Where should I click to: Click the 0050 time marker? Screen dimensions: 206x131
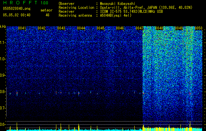click(198, 28)
